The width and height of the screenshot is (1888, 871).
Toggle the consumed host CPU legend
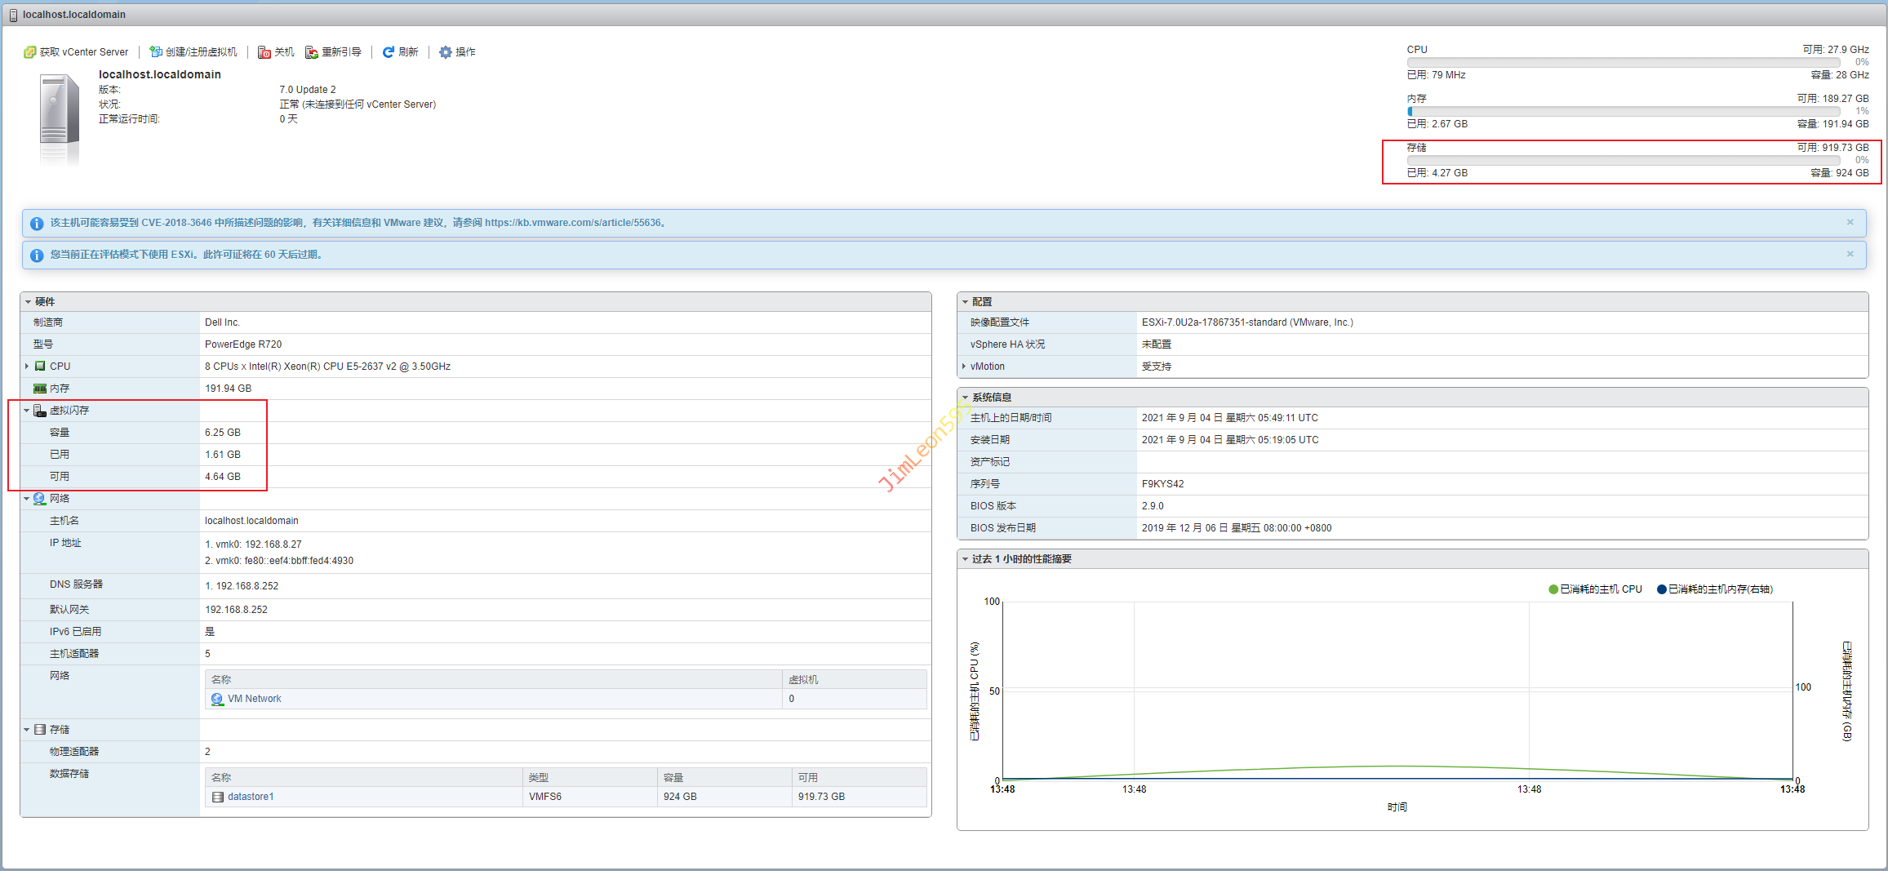point(1595,589)
